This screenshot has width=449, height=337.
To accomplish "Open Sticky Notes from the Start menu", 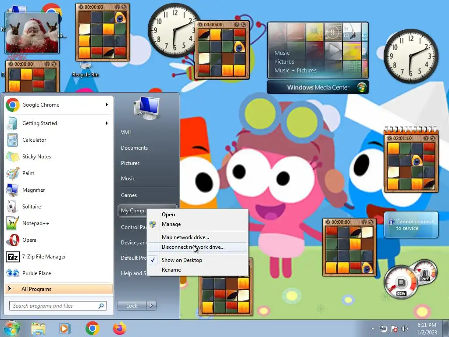I will (x=59, y=157).
